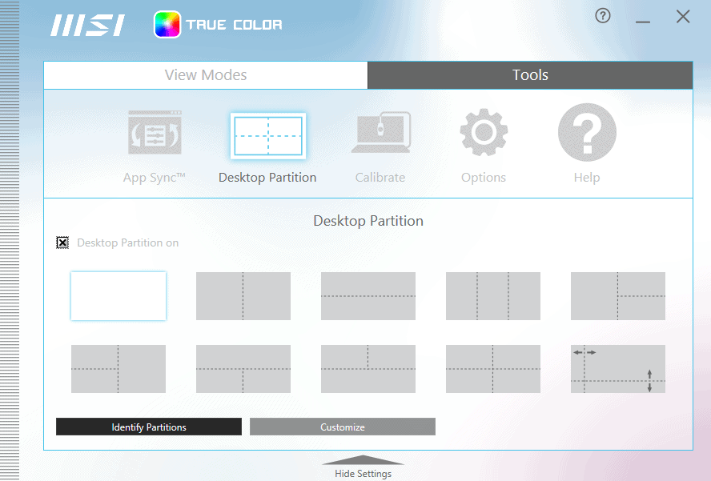The width and height of the screenshot is (711, 481).
Task: Open the App Sync tool icon
Action: point(155,133)
